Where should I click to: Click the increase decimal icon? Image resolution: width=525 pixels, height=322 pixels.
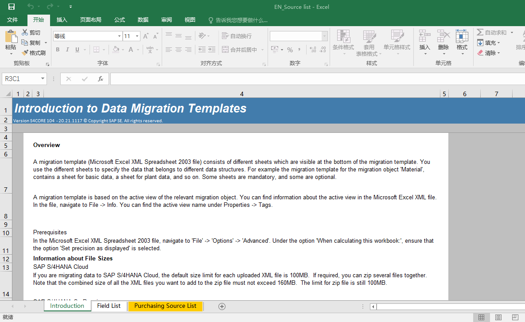coord(313,50)
